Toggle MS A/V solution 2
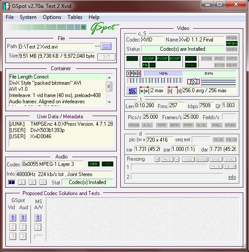249x252 pixels. [x=38, y=227]
